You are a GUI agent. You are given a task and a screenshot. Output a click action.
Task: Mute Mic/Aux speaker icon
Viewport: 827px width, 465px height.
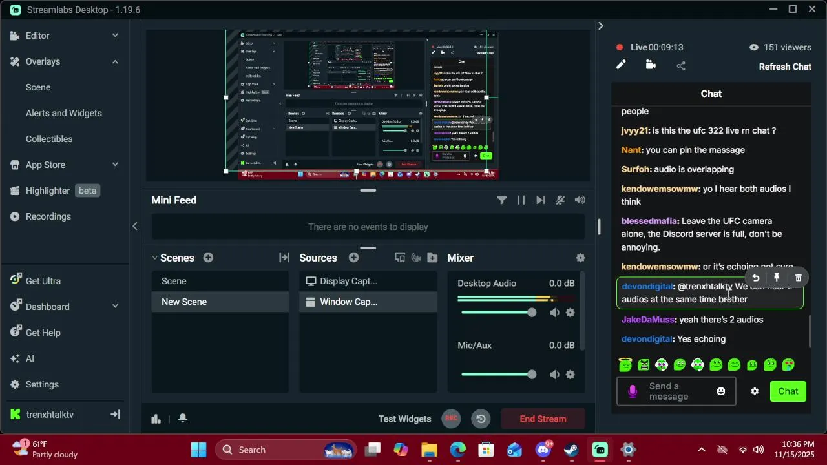(x=554, y=375)
